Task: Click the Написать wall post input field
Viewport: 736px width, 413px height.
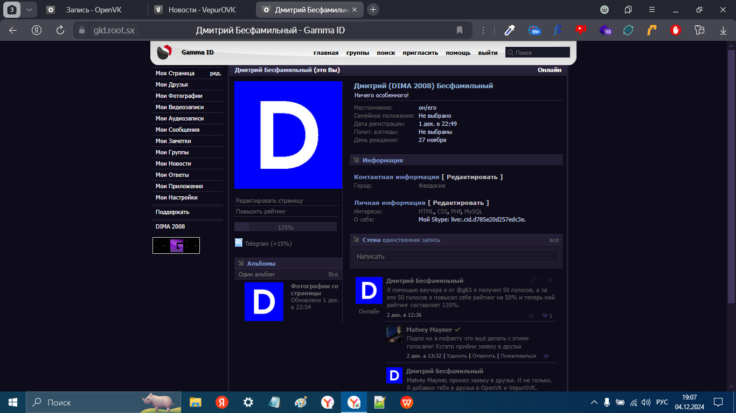Action: (x=456, y=257)
